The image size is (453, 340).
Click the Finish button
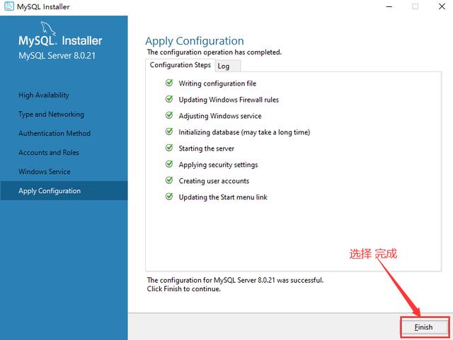click(425, 327)
